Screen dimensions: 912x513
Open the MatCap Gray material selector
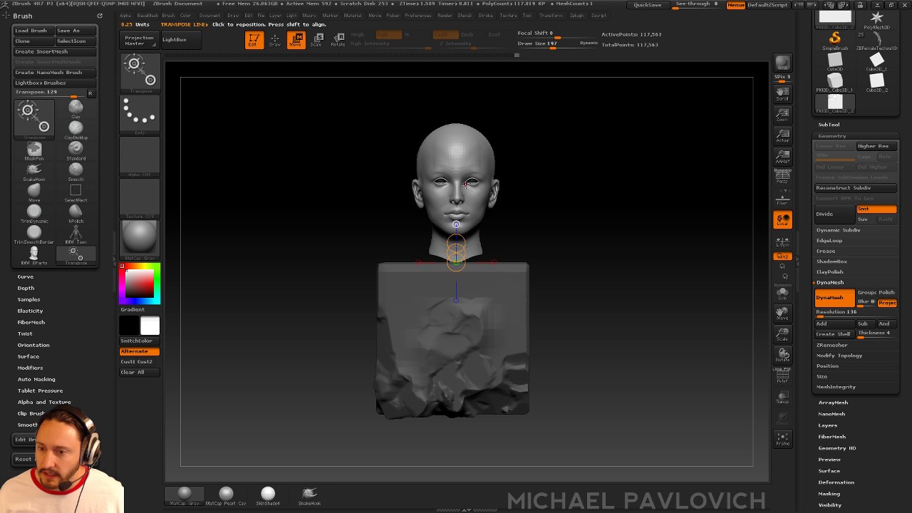140,239
